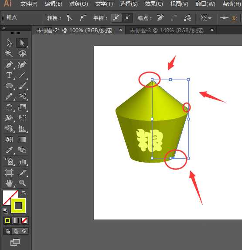Select the Zoom tool

22,183
